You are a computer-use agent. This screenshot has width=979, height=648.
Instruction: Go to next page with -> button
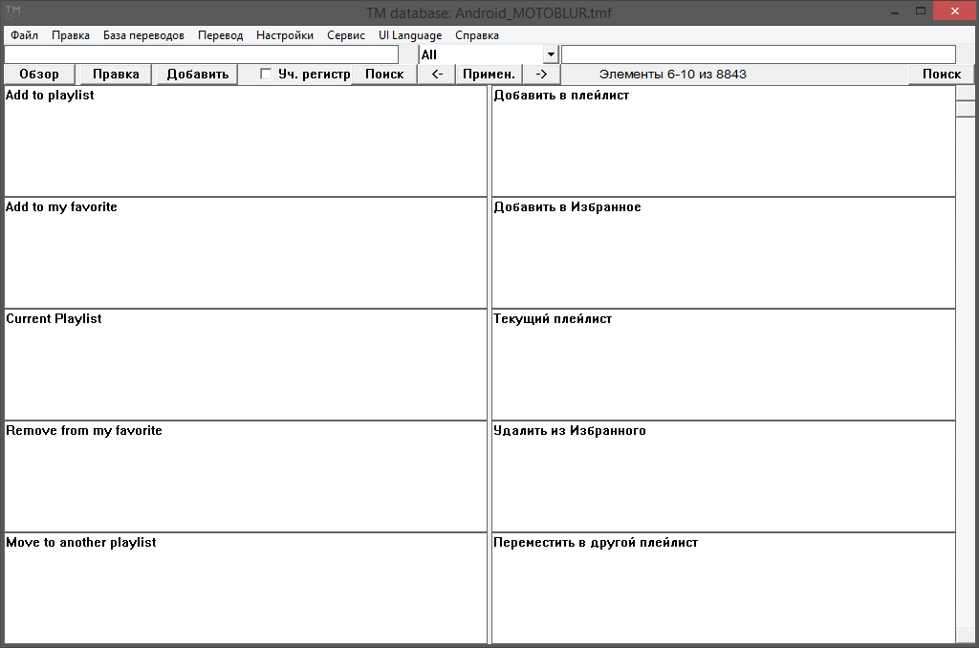click(541, 75)
